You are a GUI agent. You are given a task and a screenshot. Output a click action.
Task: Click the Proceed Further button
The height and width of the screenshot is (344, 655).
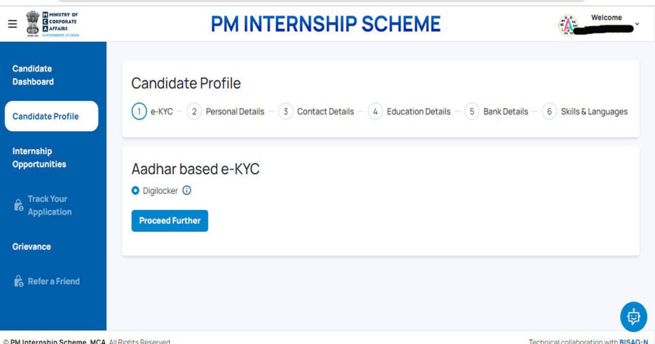(x=170, y=221)
